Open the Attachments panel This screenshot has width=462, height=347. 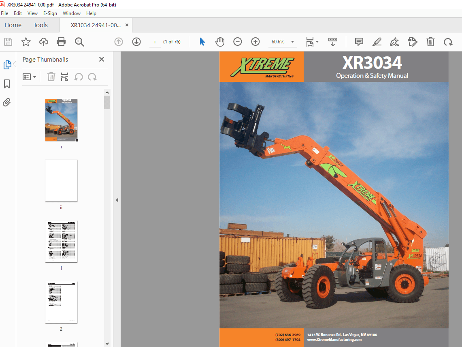pyautogui.click(x=7, y=102)
